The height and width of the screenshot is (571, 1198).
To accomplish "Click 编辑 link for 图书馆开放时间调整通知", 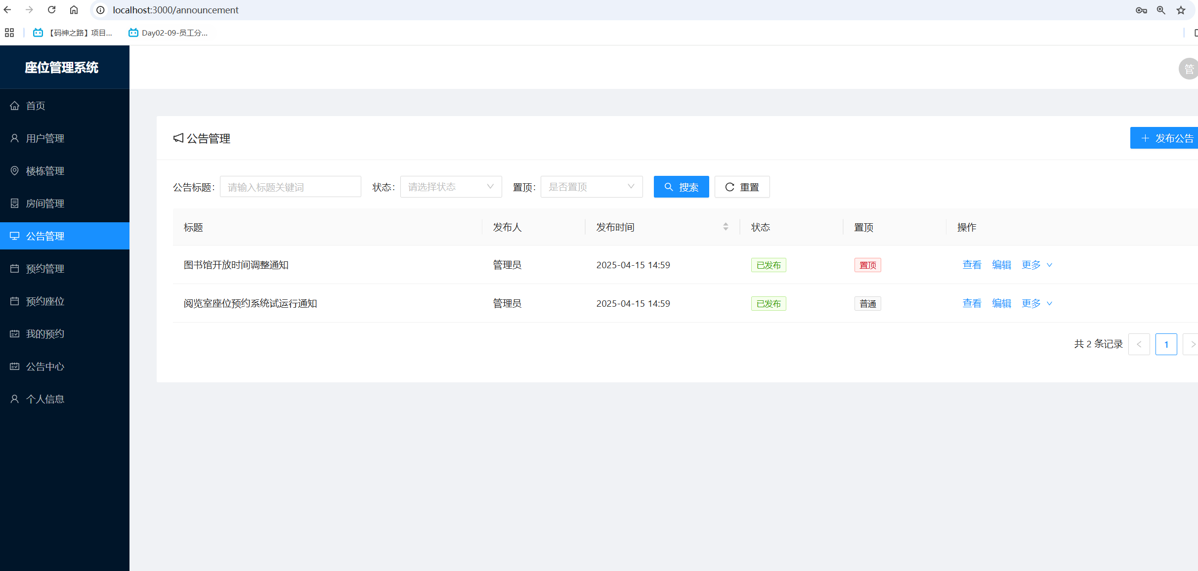I will [1001, 265].
